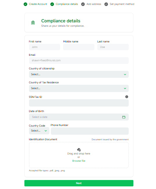
Task: Click the Add address step circle icon
Action: tap(83, 4)
